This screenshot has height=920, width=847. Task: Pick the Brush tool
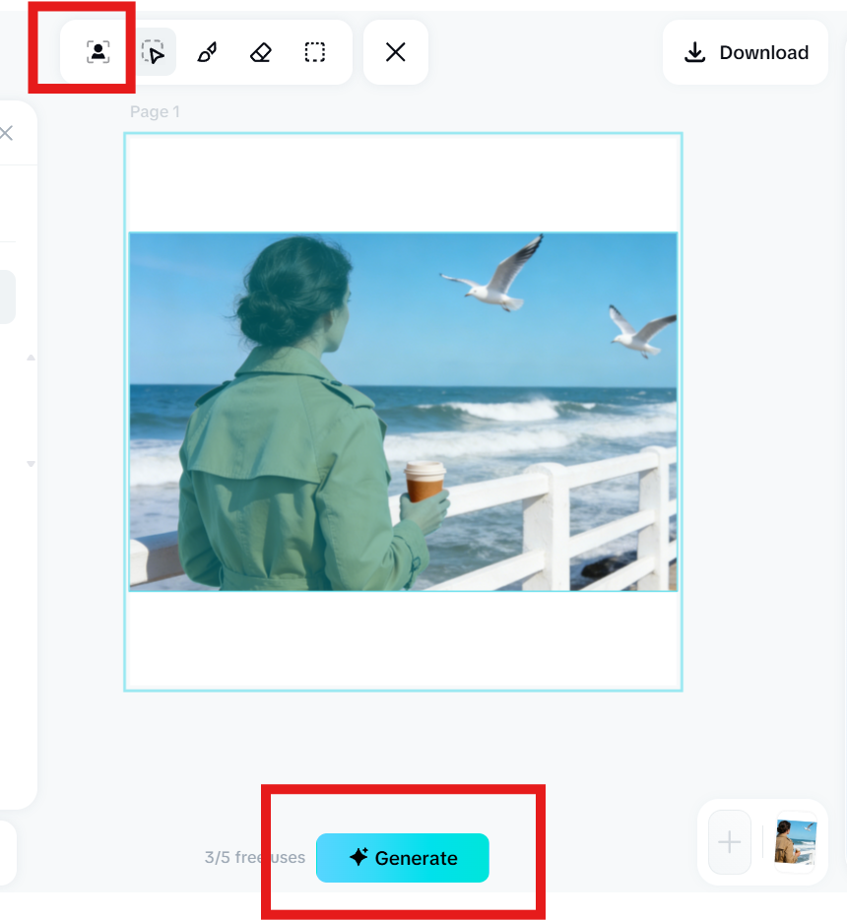[x=207, y=52]
